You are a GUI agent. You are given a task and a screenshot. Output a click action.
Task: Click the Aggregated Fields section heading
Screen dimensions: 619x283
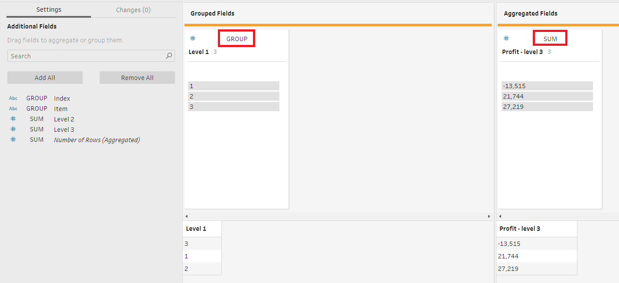pos(531,13)
